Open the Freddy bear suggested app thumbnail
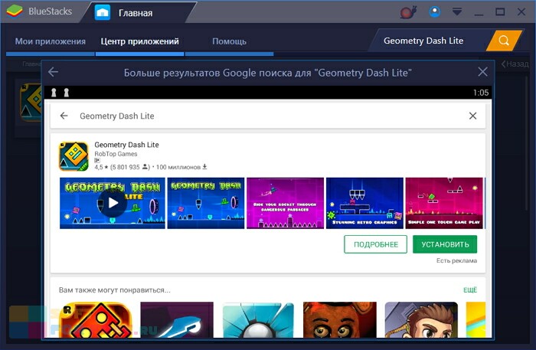The height and width of the screenshot is (350, 536). pyautogui.click(x=340, y=320)
